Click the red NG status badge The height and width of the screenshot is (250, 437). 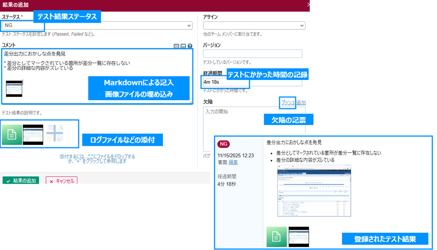[x=224, y=144]
